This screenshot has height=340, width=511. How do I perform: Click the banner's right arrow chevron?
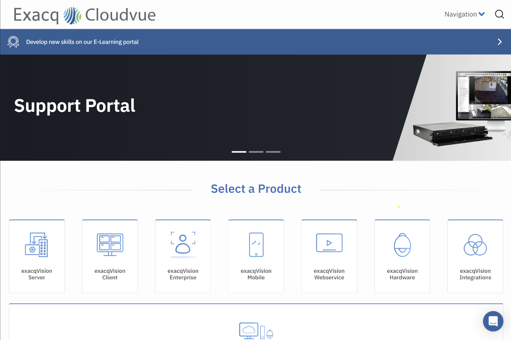pyautogui.click(x=500, y=42)
